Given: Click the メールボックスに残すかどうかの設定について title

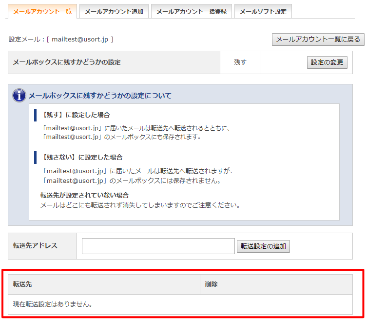Looking at the screenshot, I should click(100, 96).
